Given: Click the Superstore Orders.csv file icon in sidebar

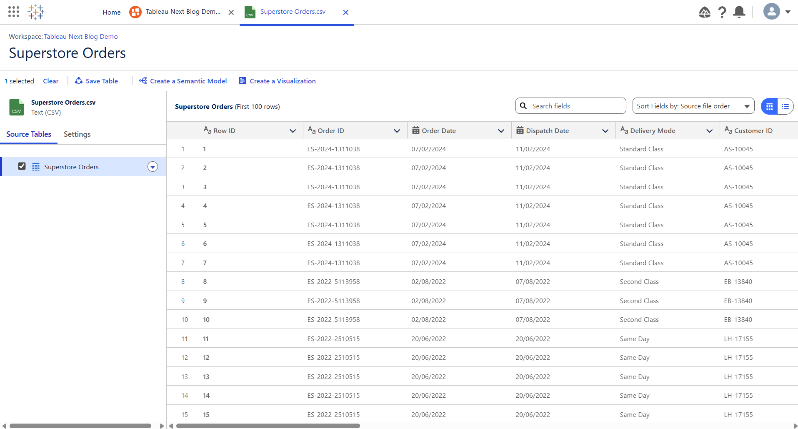Looking at the screenshot, I should [x=17, y=107].
